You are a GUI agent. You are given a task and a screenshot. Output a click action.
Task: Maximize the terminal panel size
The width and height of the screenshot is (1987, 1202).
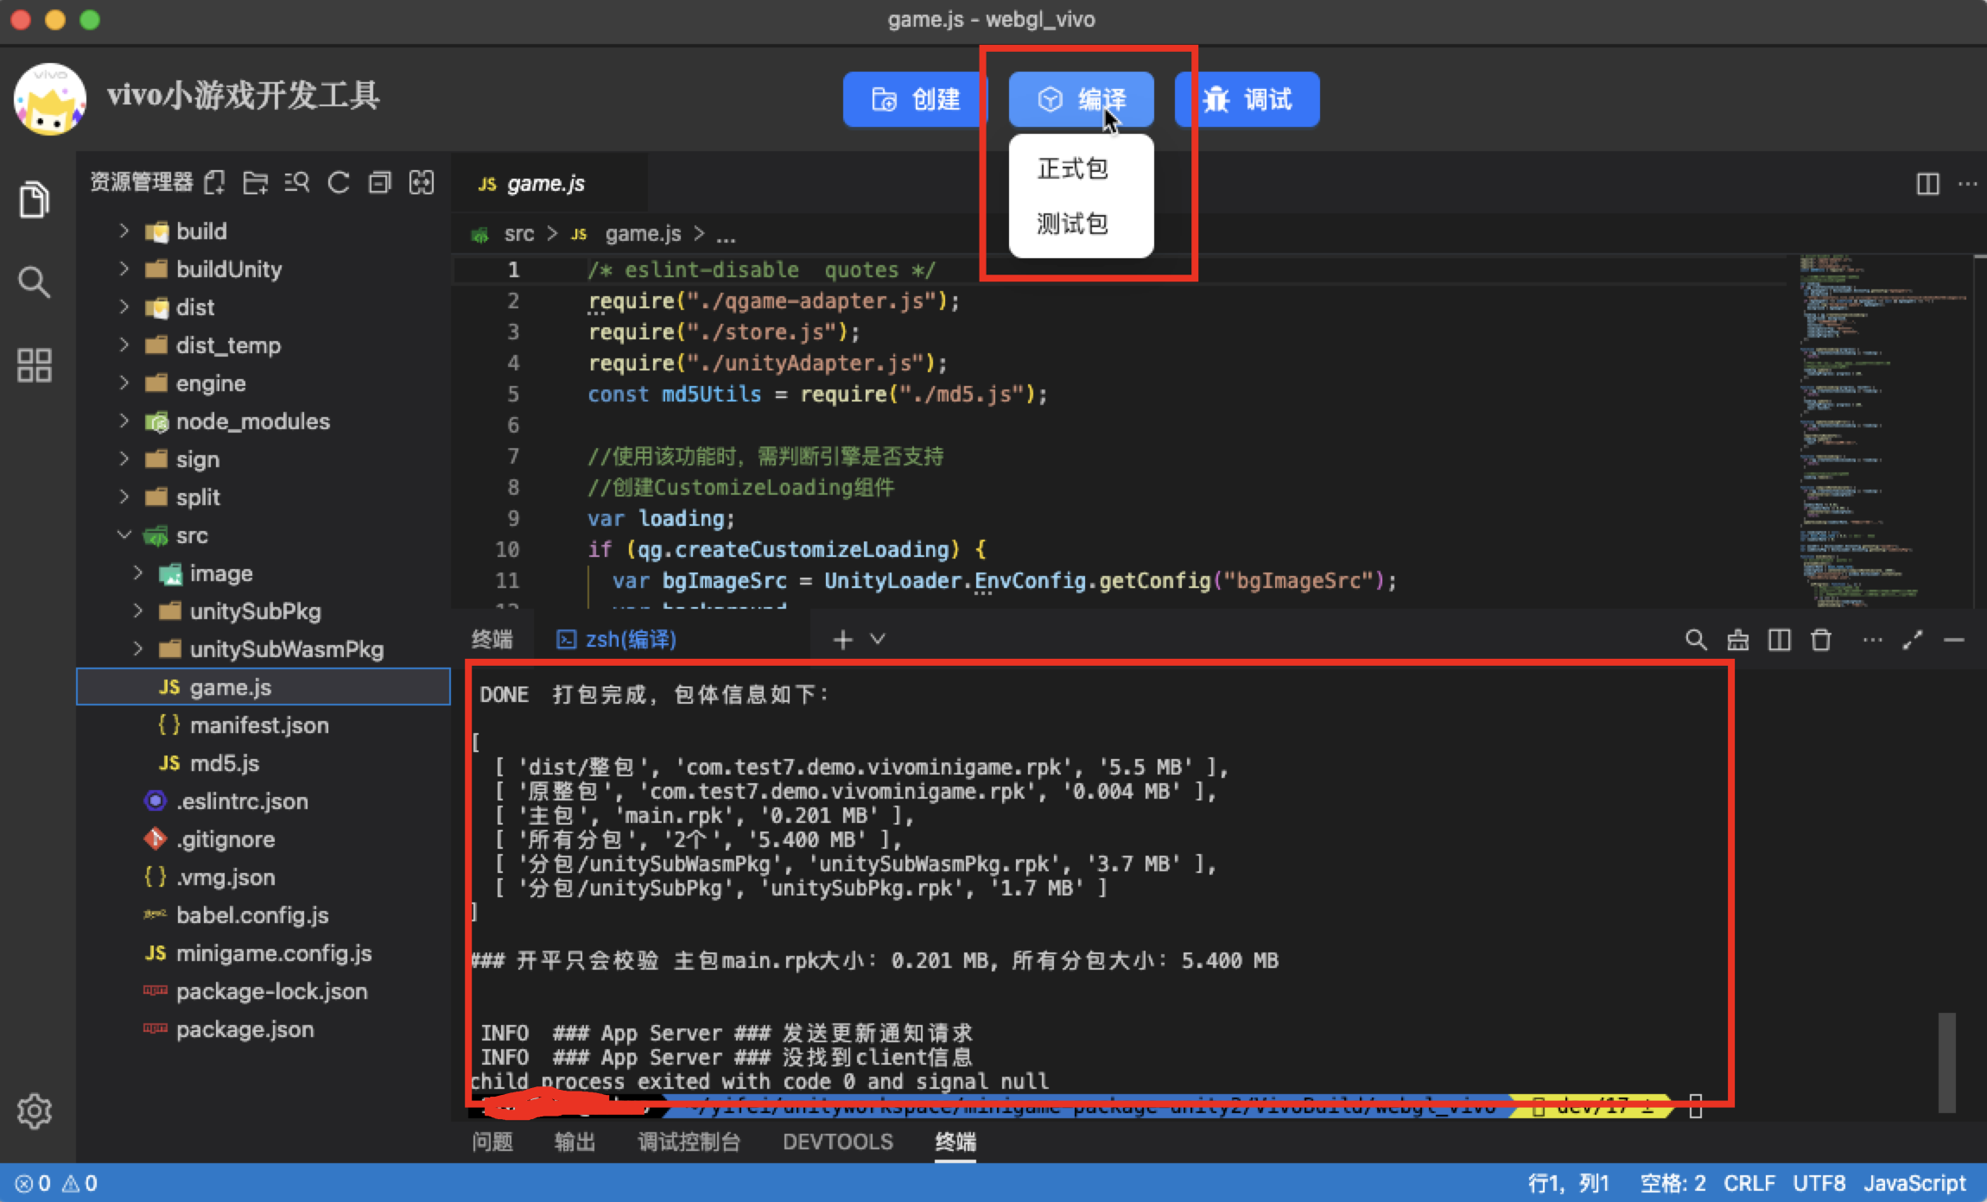coord(1913,640)
